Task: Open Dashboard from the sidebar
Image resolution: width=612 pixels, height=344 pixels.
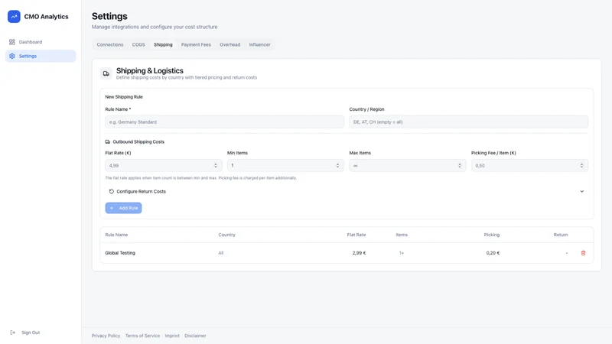Action: (x=41, y=42)
